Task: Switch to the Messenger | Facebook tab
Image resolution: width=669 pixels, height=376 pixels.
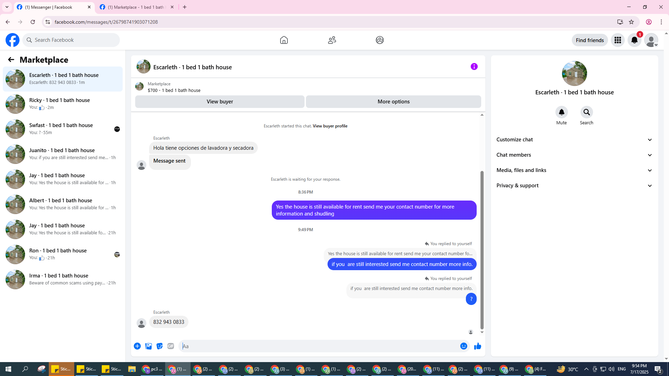Action: click(x=54, y=7)
